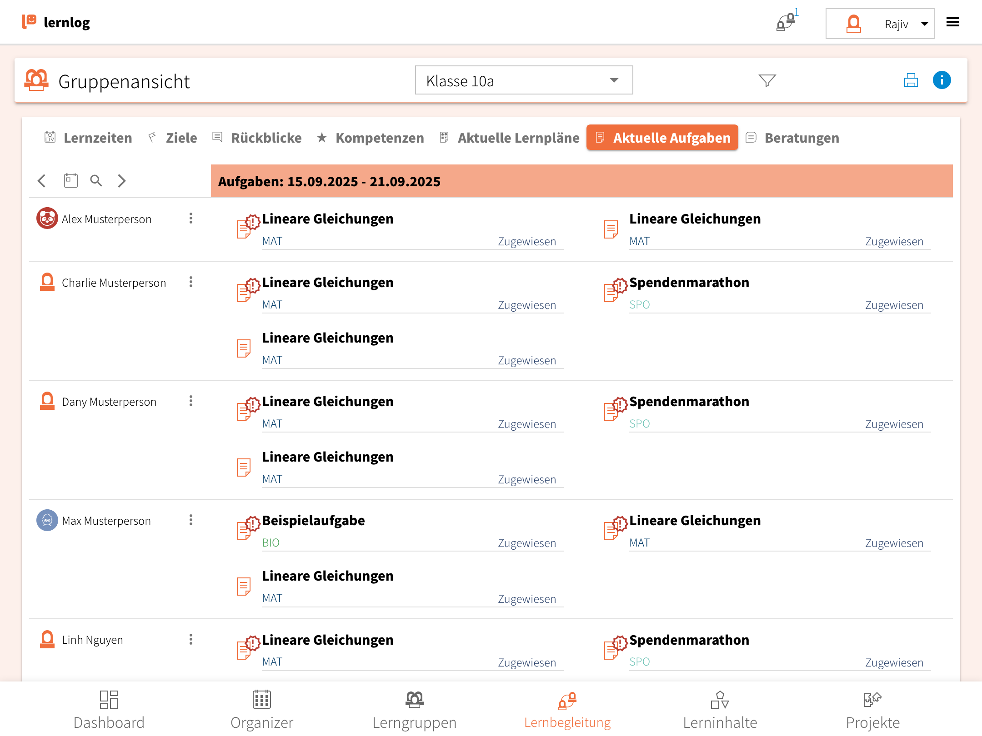This screenshot has height=736, width=982.
Task: Click the calendar date picker icon
Action: coord(70,181)
